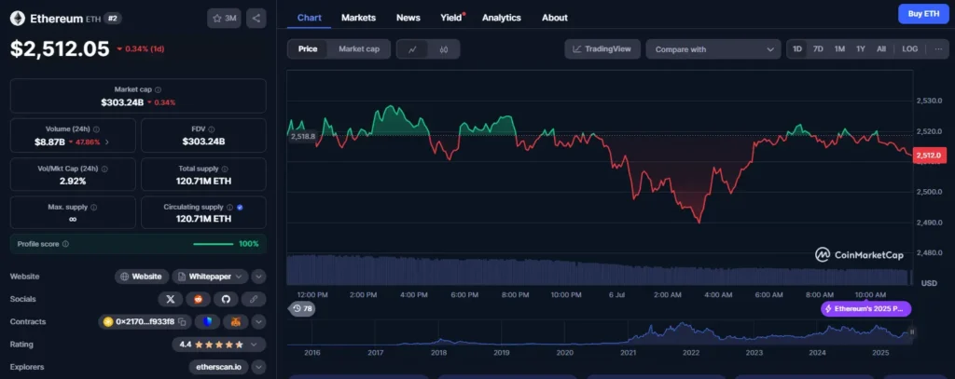Open the GitHub social link
This screenshot has width=955, height=379.
click(226, 299)
